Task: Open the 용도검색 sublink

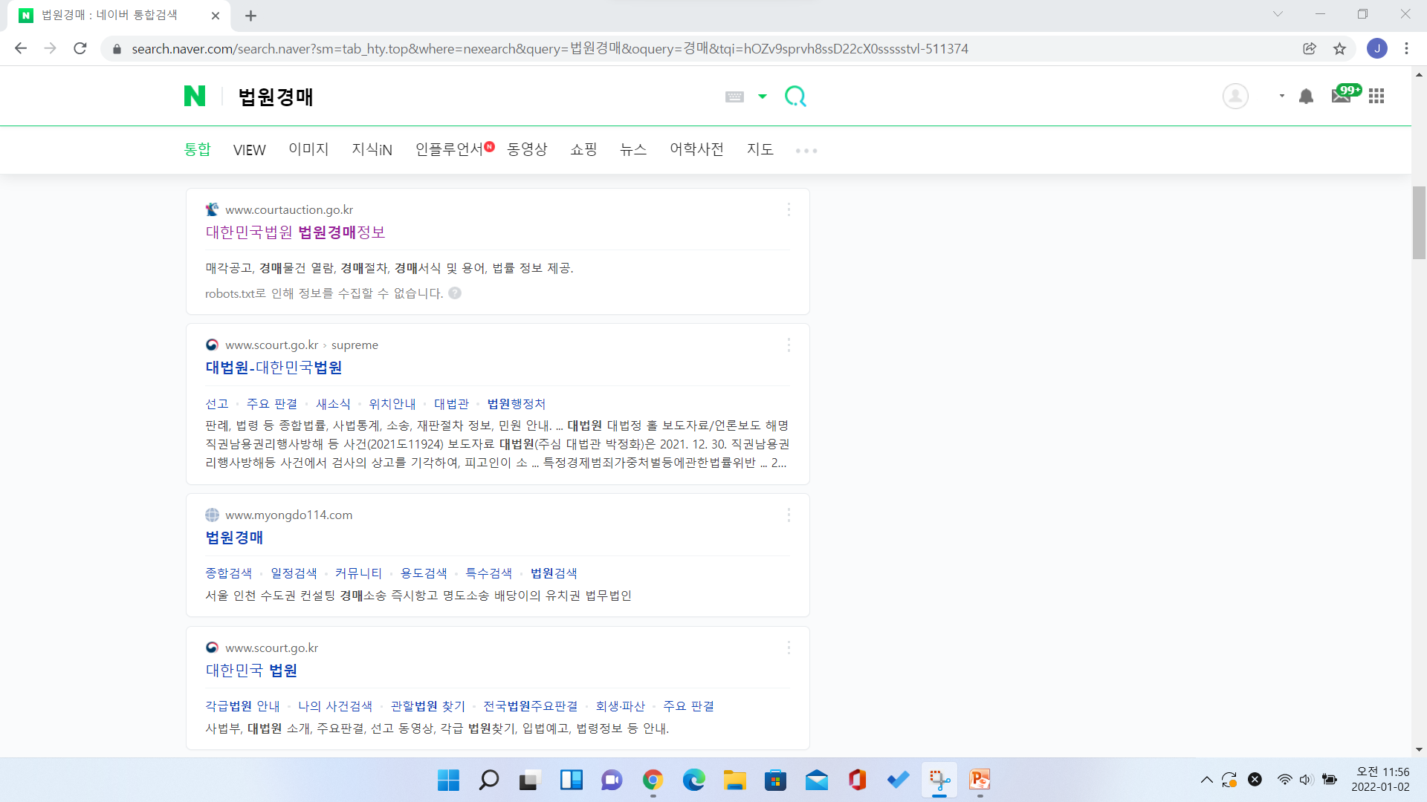Action: 424,573
